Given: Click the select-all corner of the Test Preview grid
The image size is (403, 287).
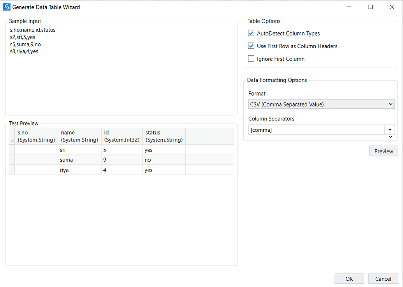Looking at the screenshot, I should pyautogui.click(x=12, y=136).
